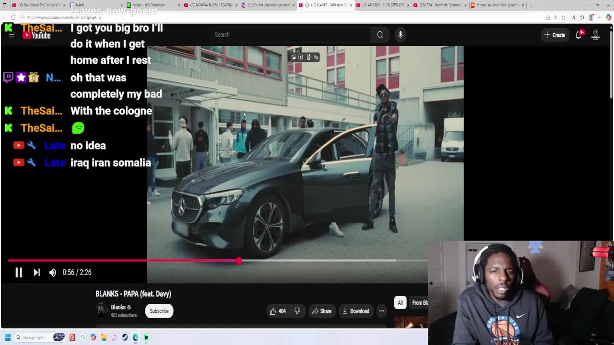614x345 pixels.
Task: Open Windows Start menu
Action: coord(8,337)
